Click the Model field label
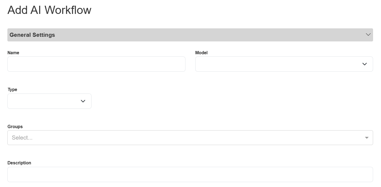Image resolution: width=381 pixels, height=187 pixels. pos(201,53)
